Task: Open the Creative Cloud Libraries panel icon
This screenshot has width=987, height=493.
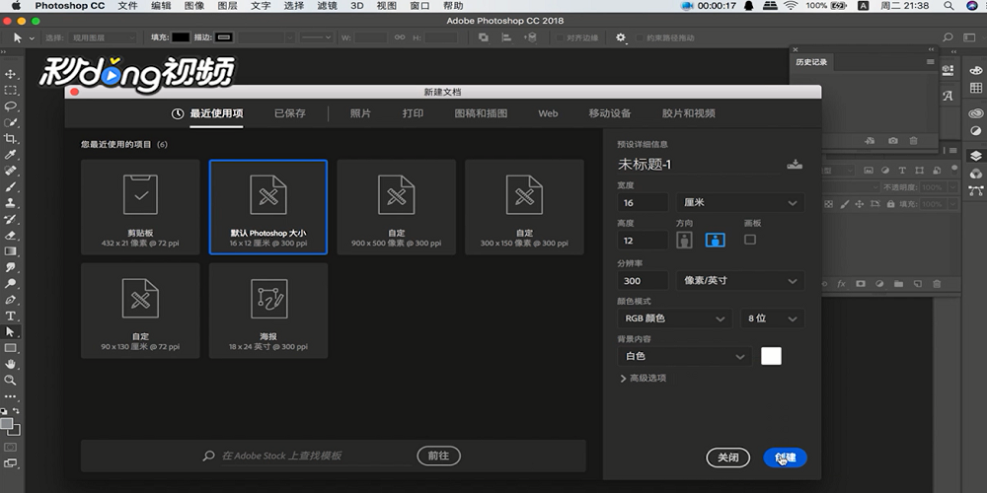Action: tap(976, 113)
